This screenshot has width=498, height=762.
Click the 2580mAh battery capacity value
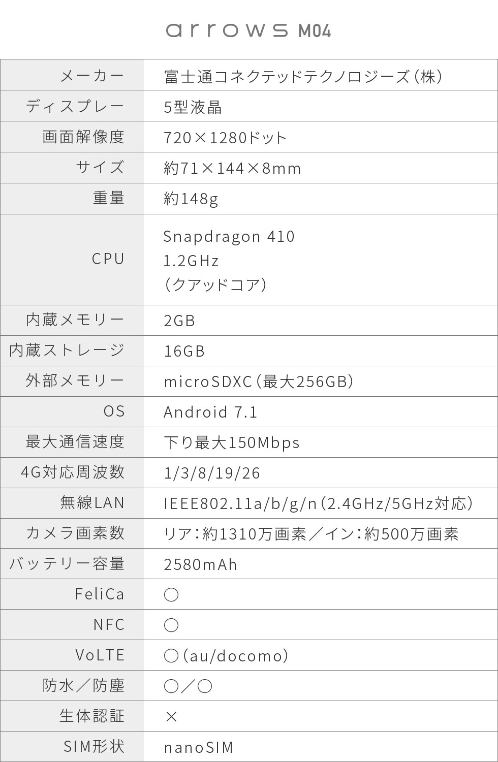coord(201,564)
